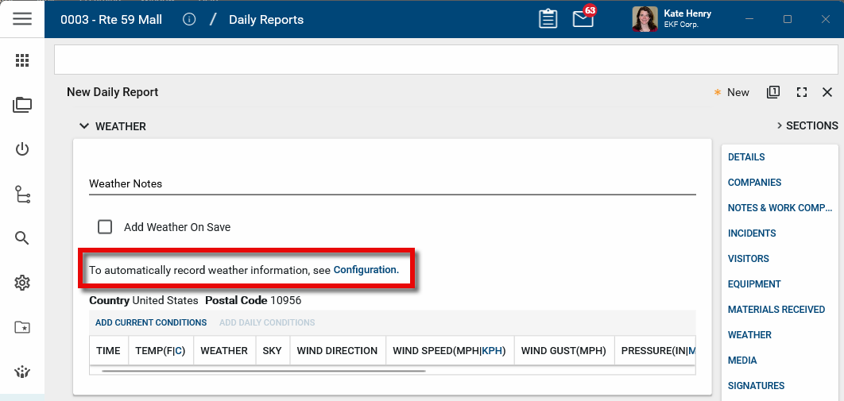Open settings gear in sidebar
This screenshot has height=401, width=844.
(22, 283)
